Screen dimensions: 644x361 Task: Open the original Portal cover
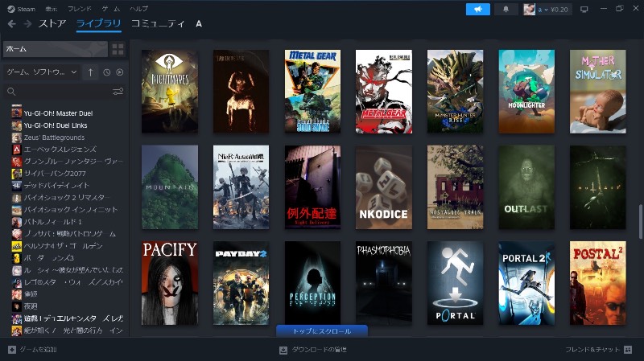coord(455,283)
